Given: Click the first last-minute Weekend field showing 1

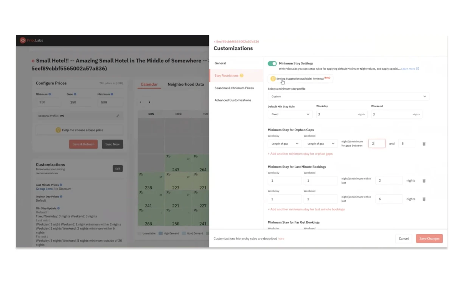Looking at the screenshot, I should click(321, 181).
